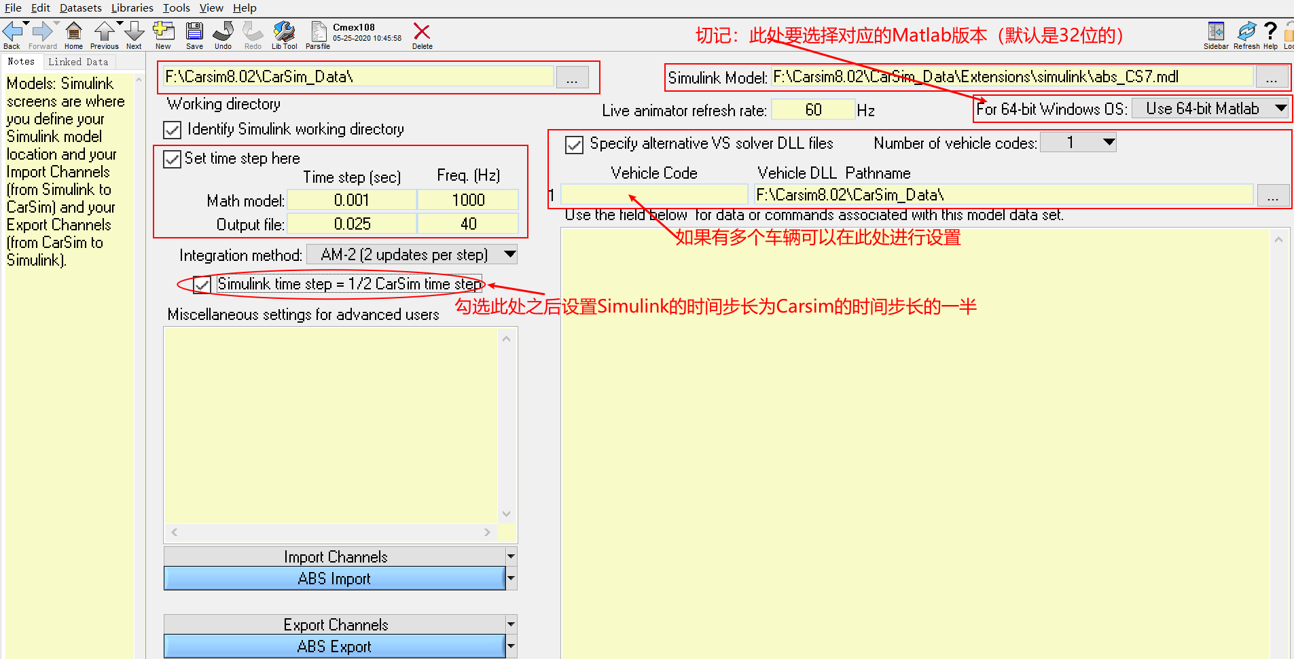Switch to the Notes tab

pos(21,62)
